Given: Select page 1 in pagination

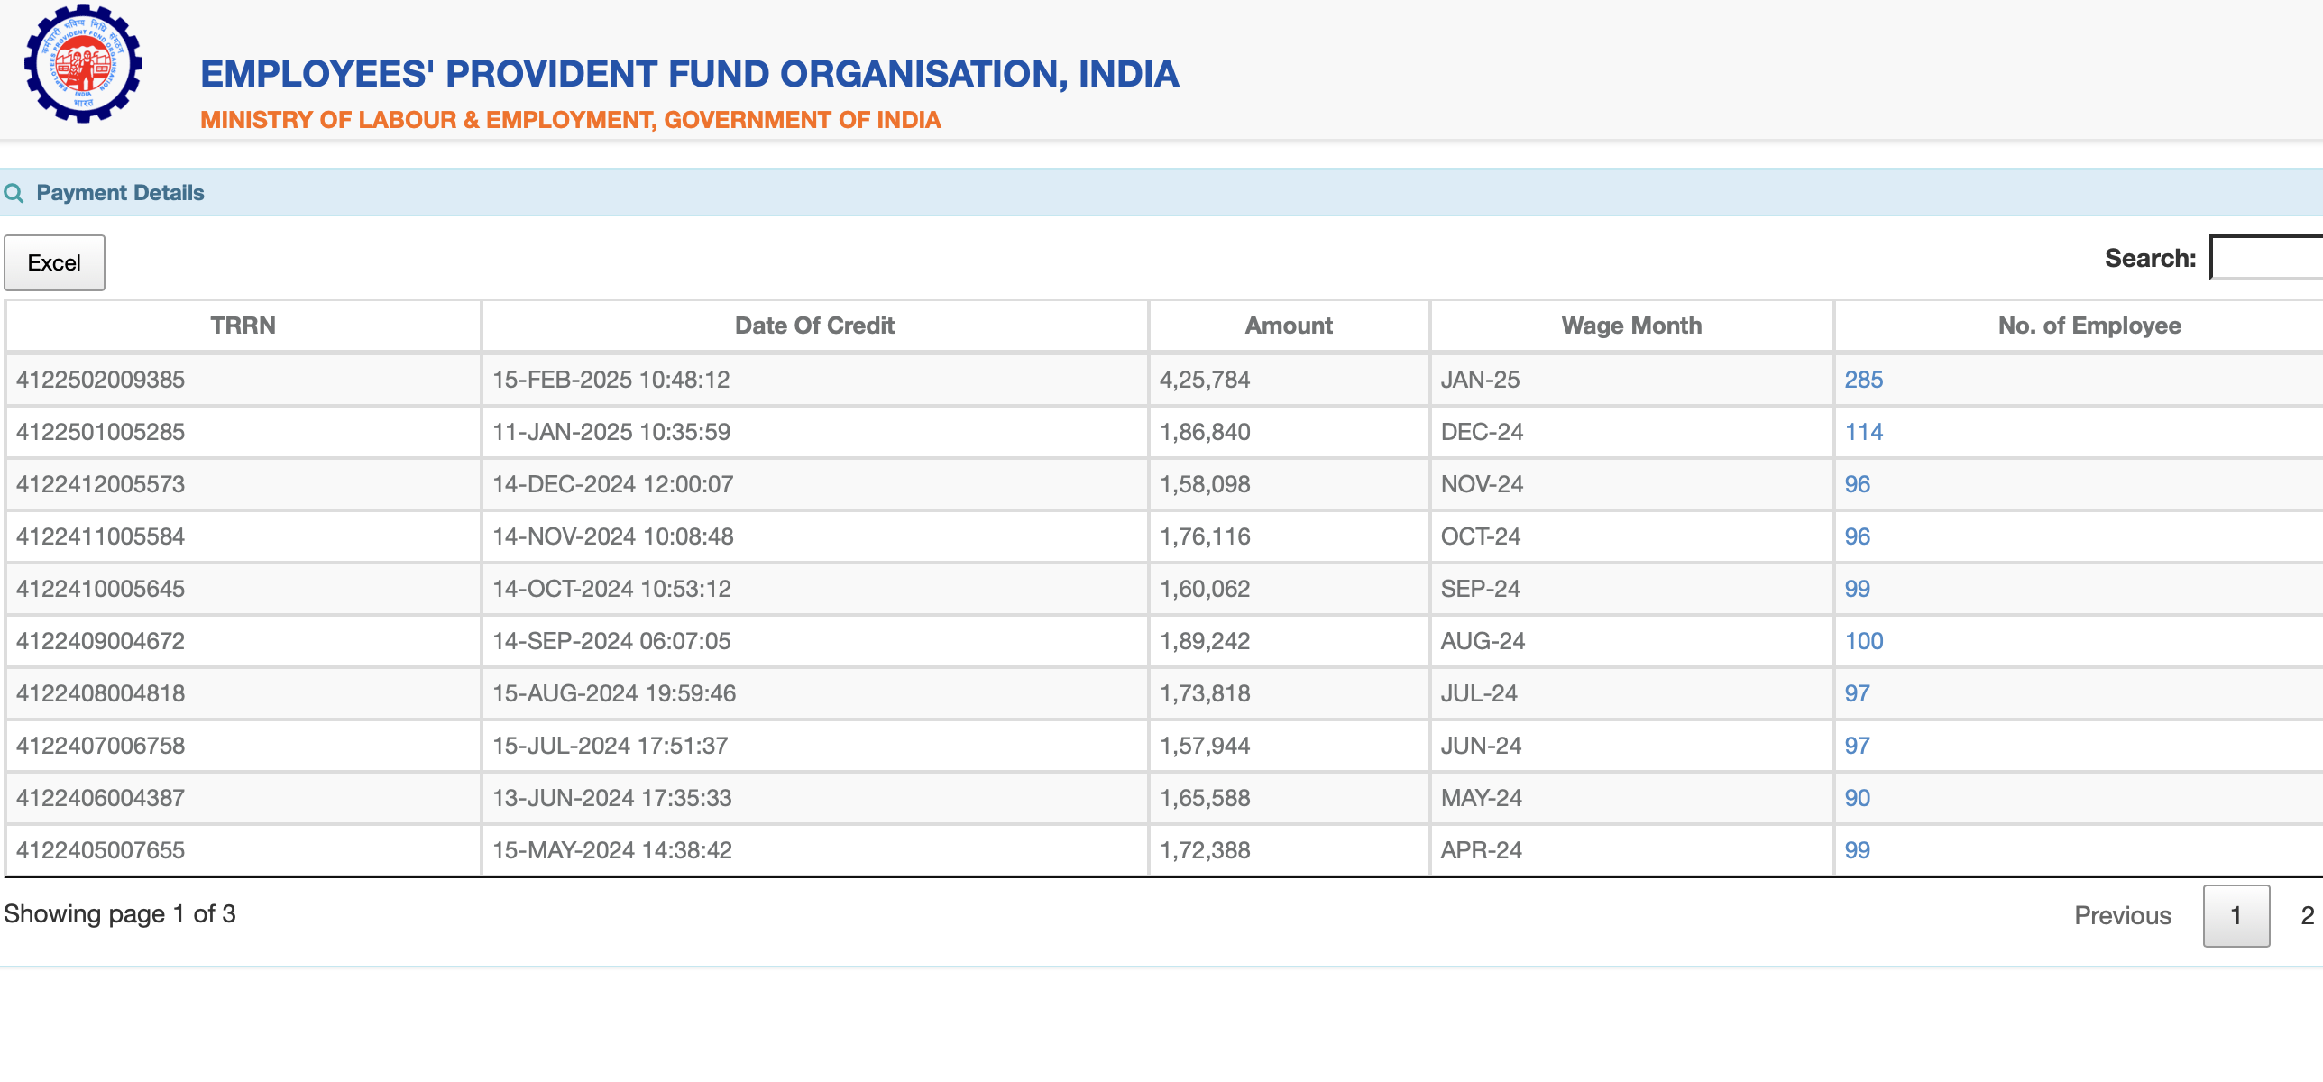Looking at the screenshot, I should (x=2236, y=915).
